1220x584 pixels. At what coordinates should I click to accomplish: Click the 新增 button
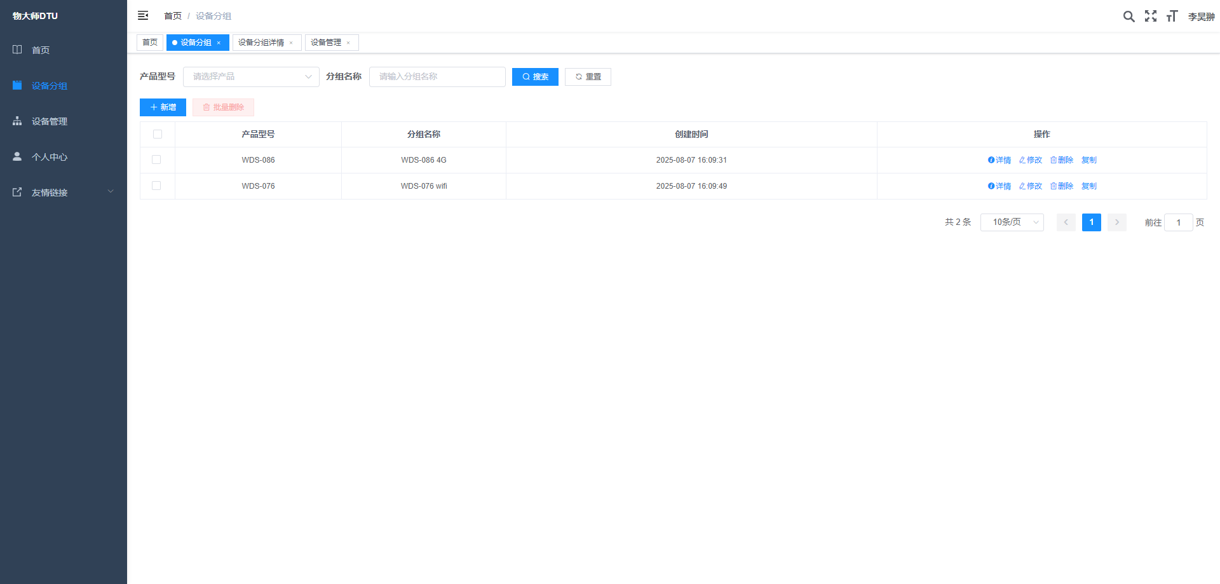click(163, 107)
